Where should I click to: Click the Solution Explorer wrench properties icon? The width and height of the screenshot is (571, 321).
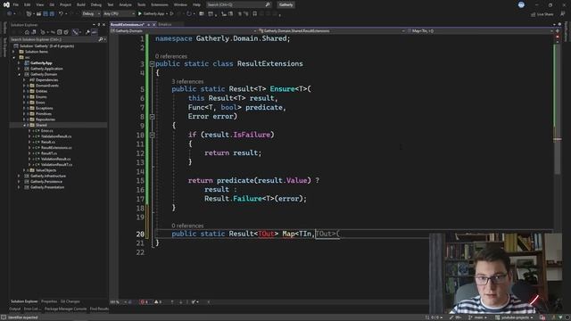[87, 32]
